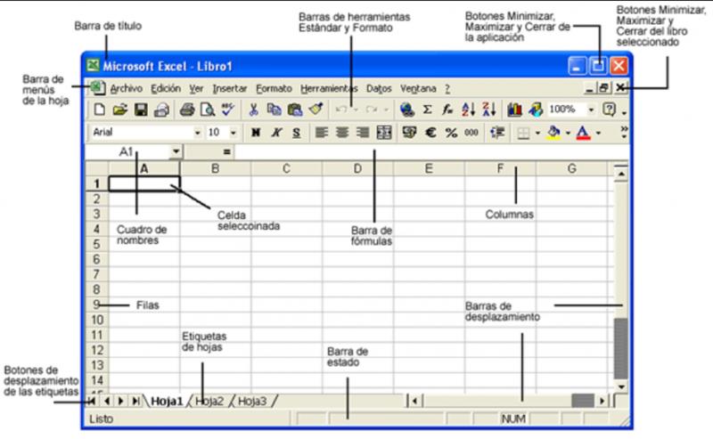Click the vertical scrollbar up arrow
The image size is (713, 439).
coord(621,174)
